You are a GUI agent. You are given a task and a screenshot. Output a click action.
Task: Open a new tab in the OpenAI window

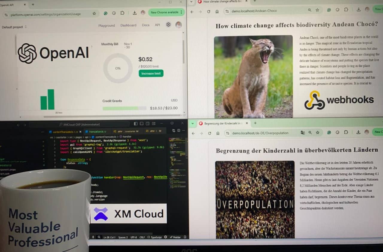point(33,4)
